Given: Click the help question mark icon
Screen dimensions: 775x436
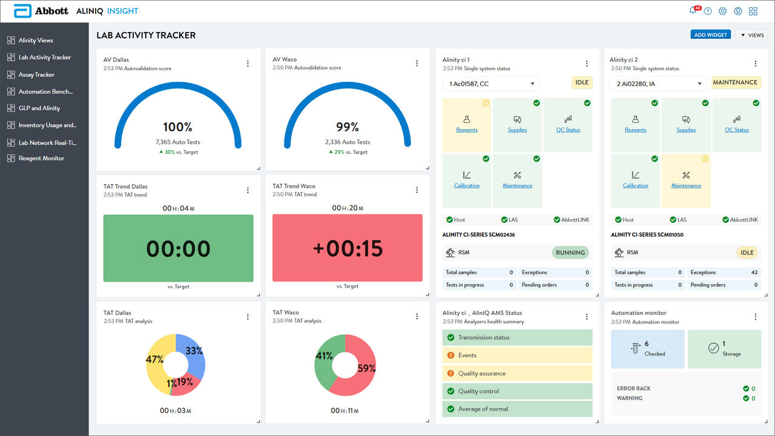Looking at the screenshot, I should coord(708,11).
